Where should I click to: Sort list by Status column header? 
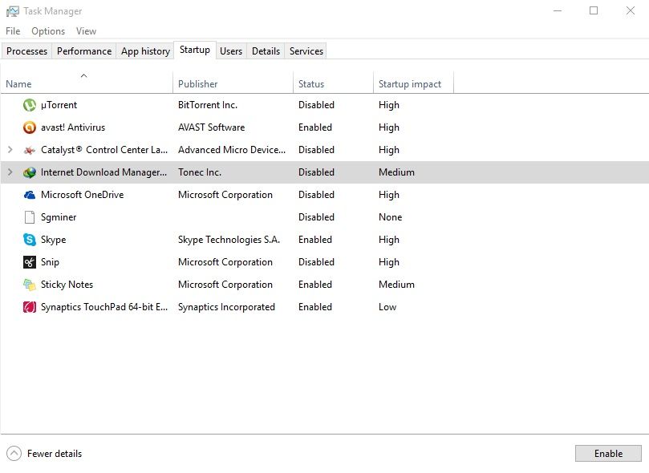click(311, 84)
